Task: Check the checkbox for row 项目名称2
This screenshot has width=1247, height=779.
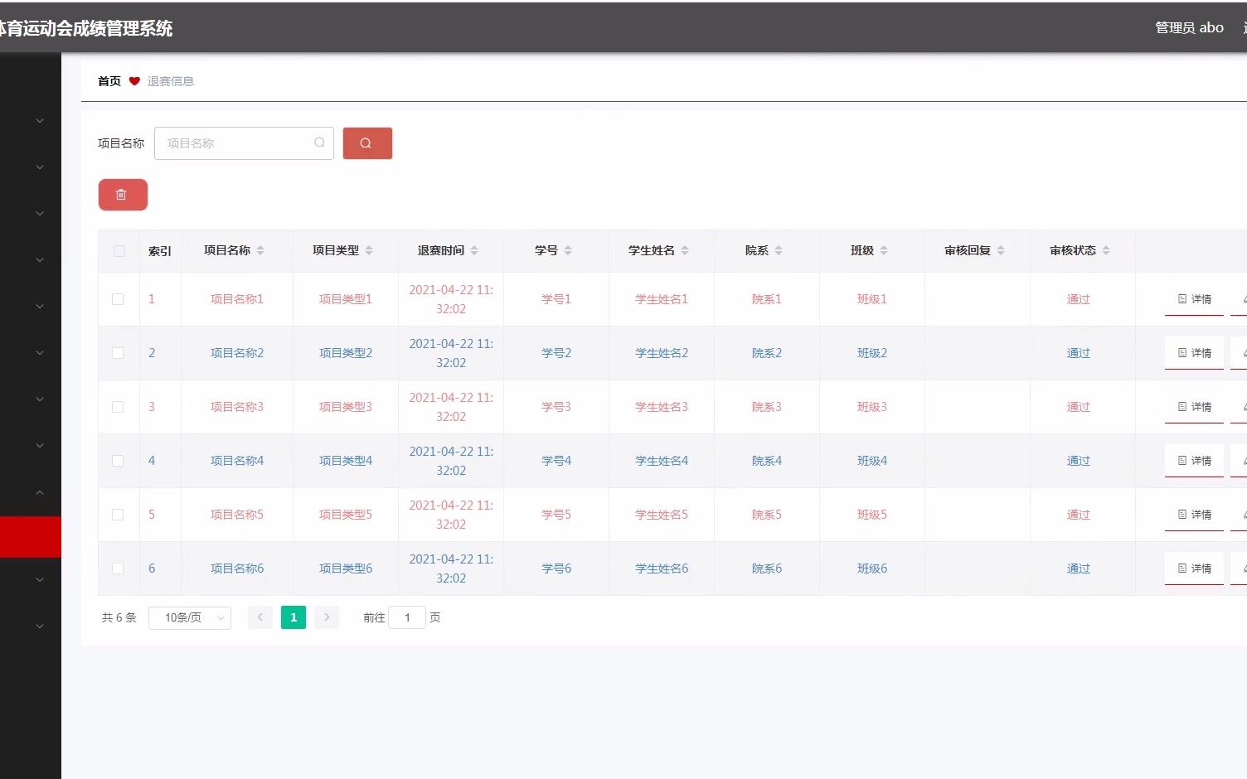Action: coord(118,353)
